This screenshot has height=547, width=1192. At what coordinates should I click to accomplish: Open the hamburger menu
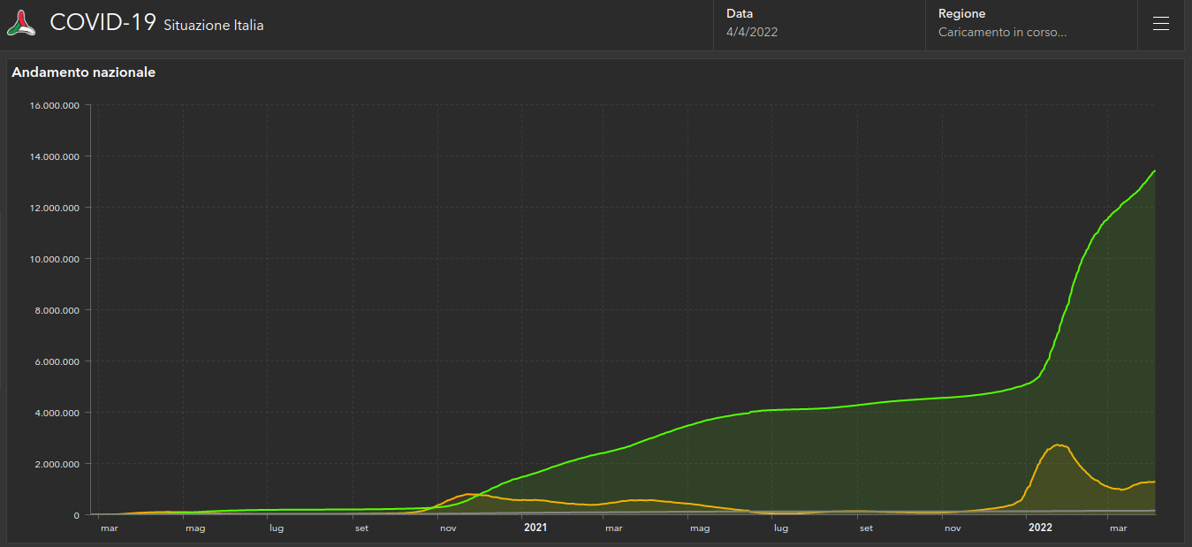(x=1161, y=24)
